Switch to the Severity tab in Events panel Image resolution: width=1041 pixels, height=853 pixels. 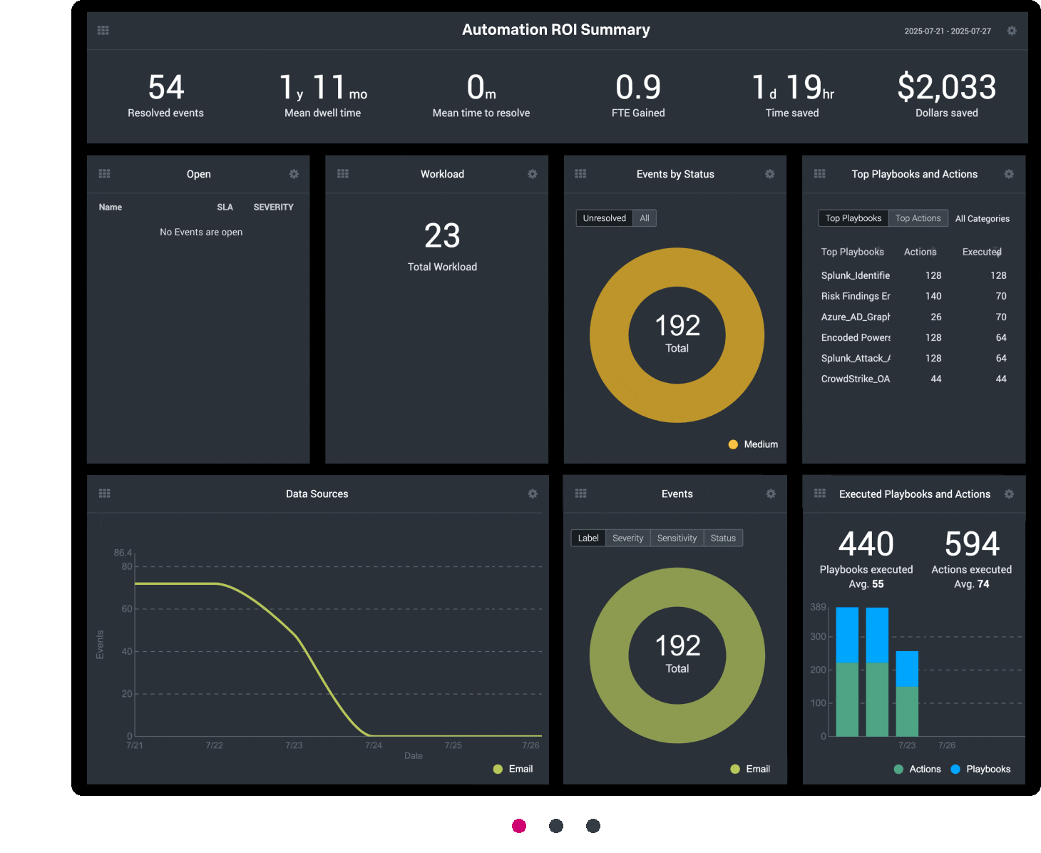pyautogui.click(x=627, y=537)
